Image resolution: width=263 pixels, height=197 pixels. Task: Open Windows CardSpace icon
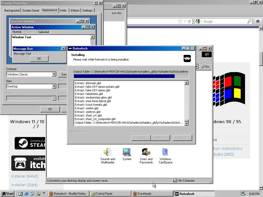[165, 152]
